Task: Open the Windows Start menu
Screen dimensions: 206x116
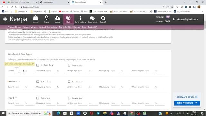Action: tap(3, 113)
